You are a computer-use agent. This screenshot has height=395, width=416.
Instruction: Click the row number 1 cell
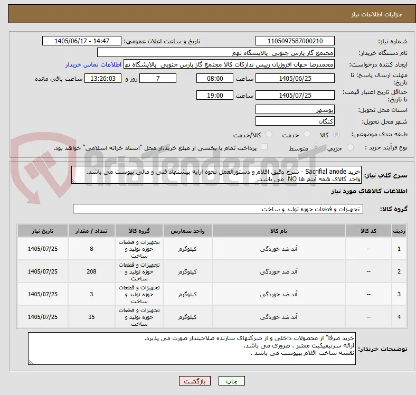coord(399,249)
